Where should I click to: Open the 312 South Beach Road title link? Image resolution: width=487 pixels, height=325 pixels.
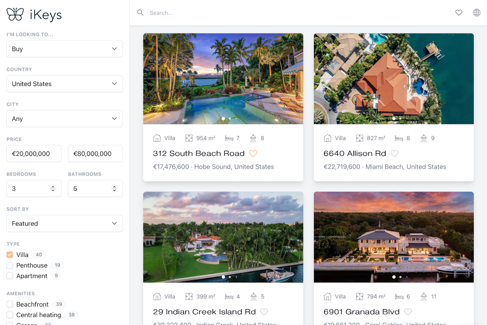[199, 154]
